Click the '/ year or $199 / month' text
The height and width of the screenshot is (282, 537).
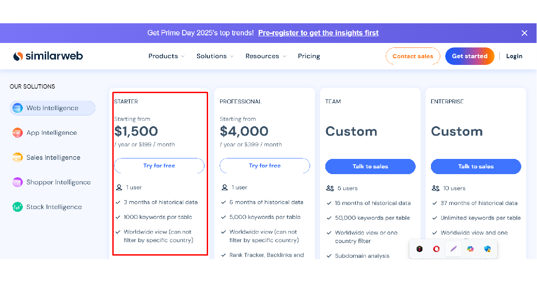click(145, 145)
